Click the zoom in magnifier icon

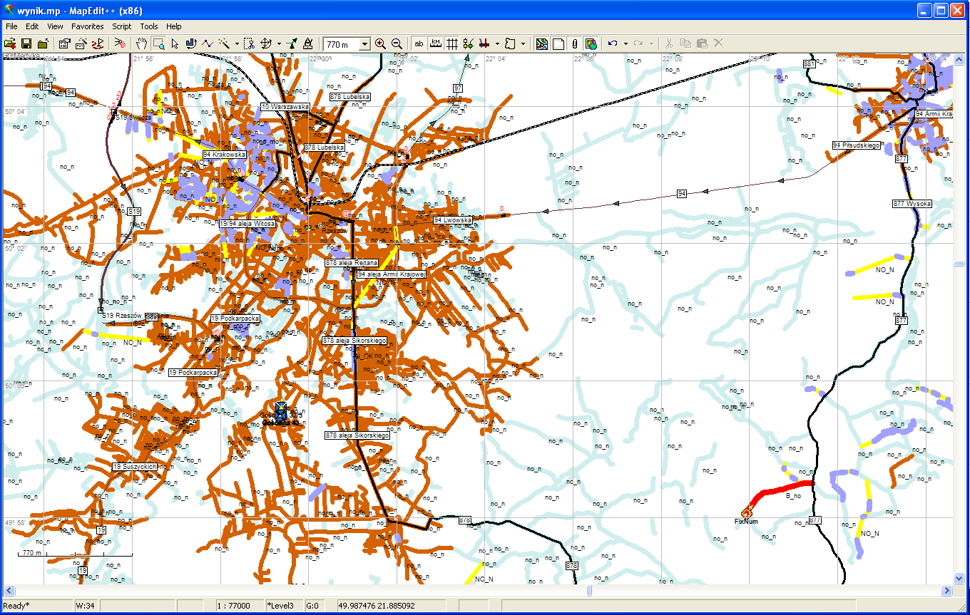380,43
